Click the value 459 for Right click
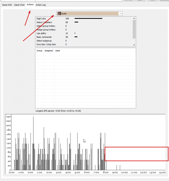 [67, 19]
